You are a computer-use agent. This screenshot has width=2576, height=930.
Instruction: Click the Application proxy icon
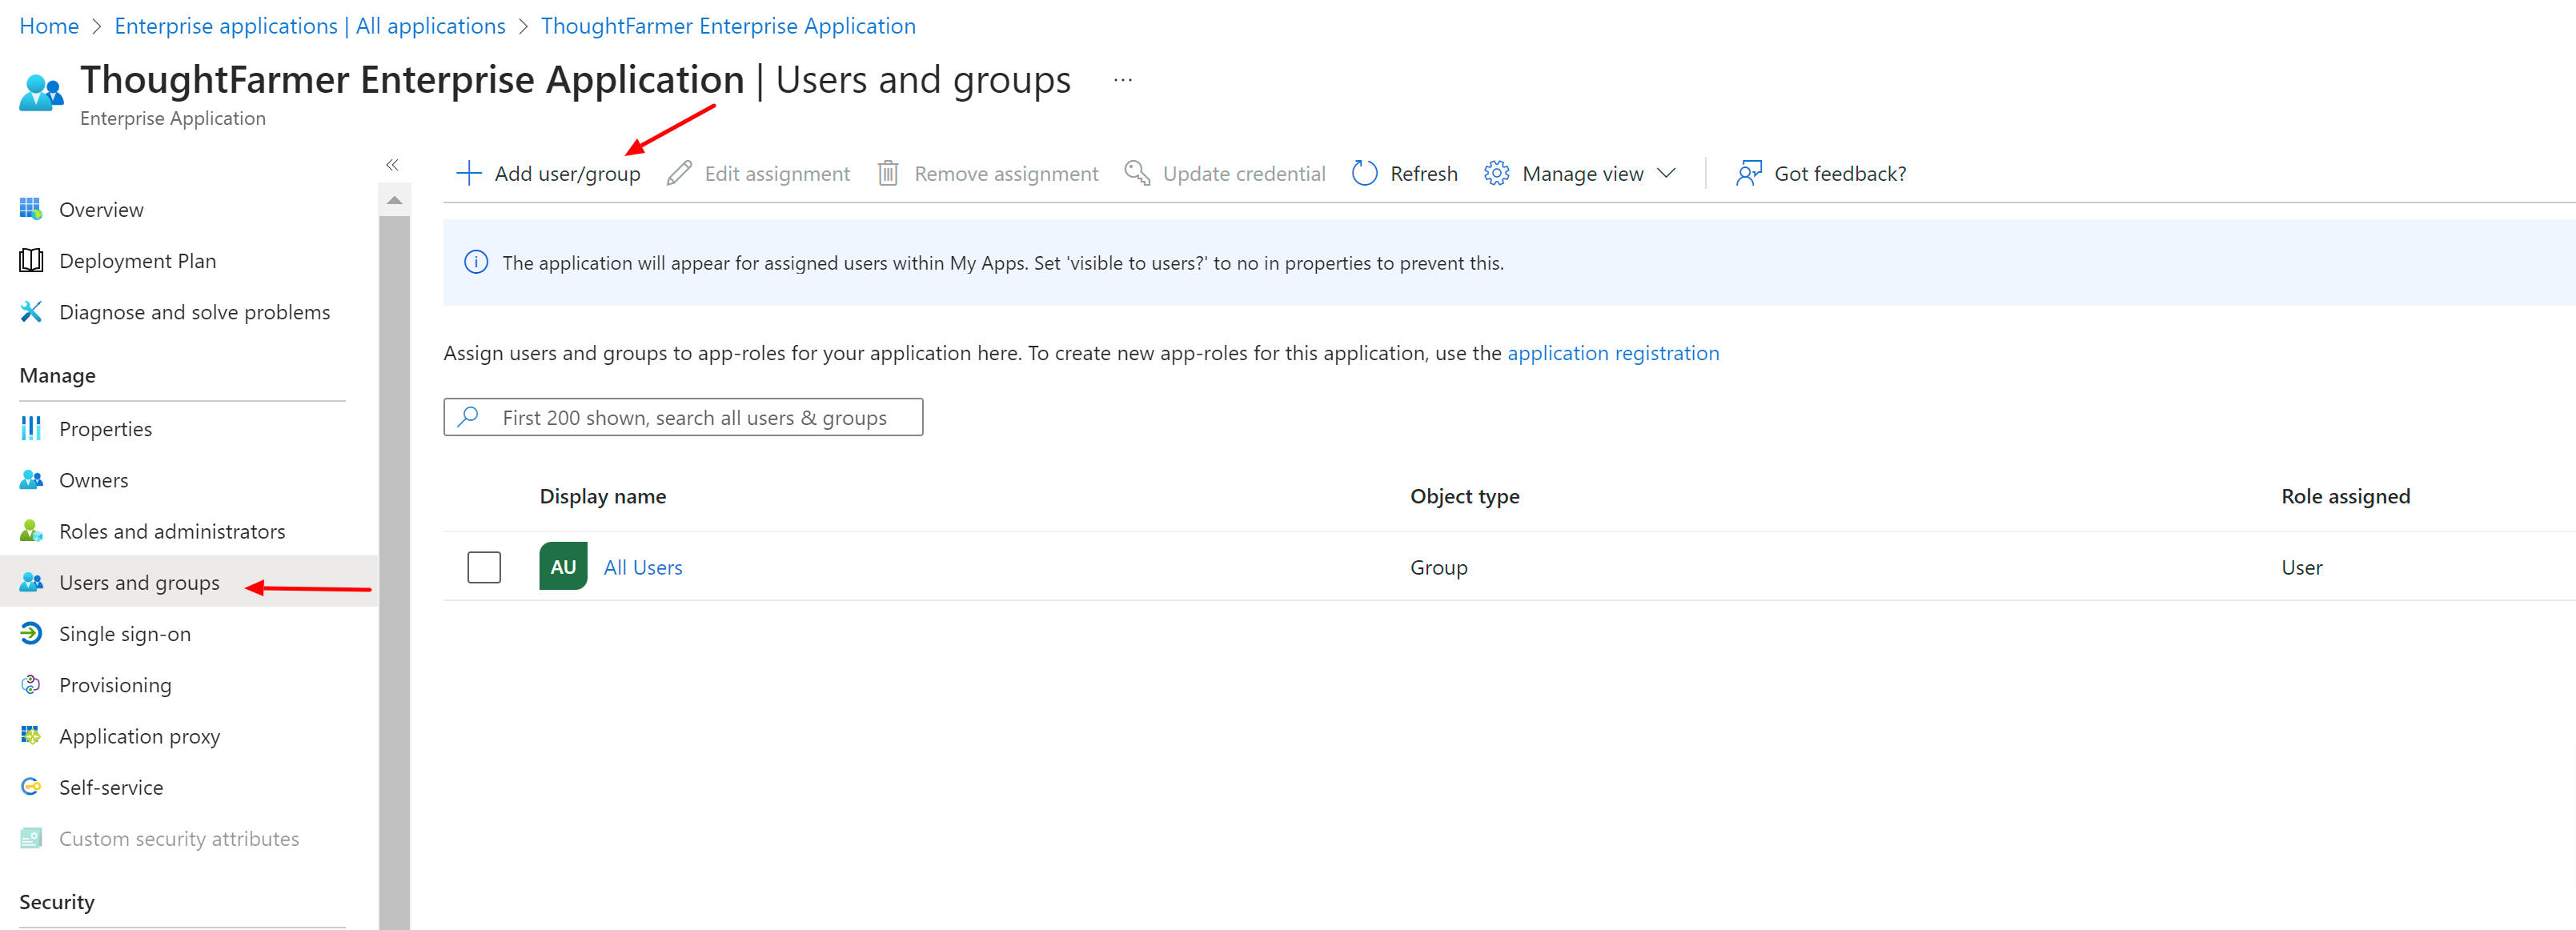[x=31, y=736]
